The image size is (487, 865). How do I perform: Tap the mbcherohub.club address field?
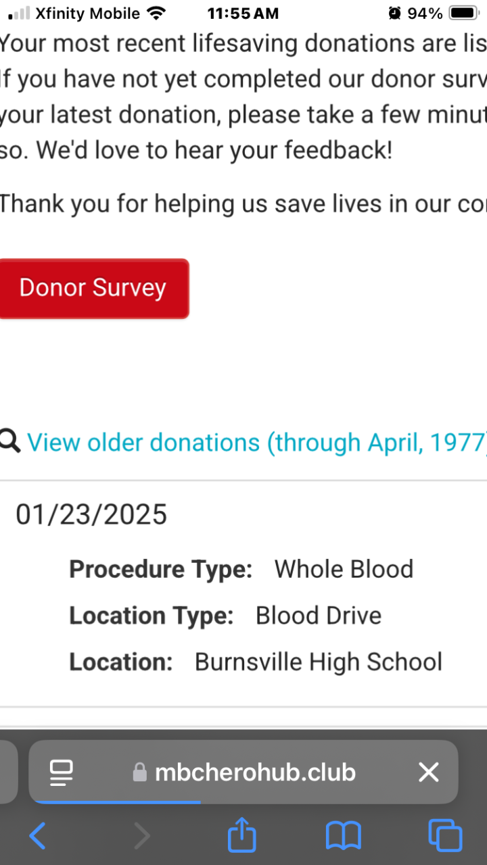(x=255, y=772)
